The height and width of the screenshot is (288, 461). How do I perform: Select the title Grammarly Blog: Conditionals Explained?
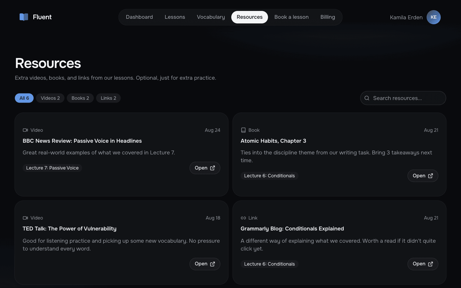pyautogui.click(x=292, y=229)
